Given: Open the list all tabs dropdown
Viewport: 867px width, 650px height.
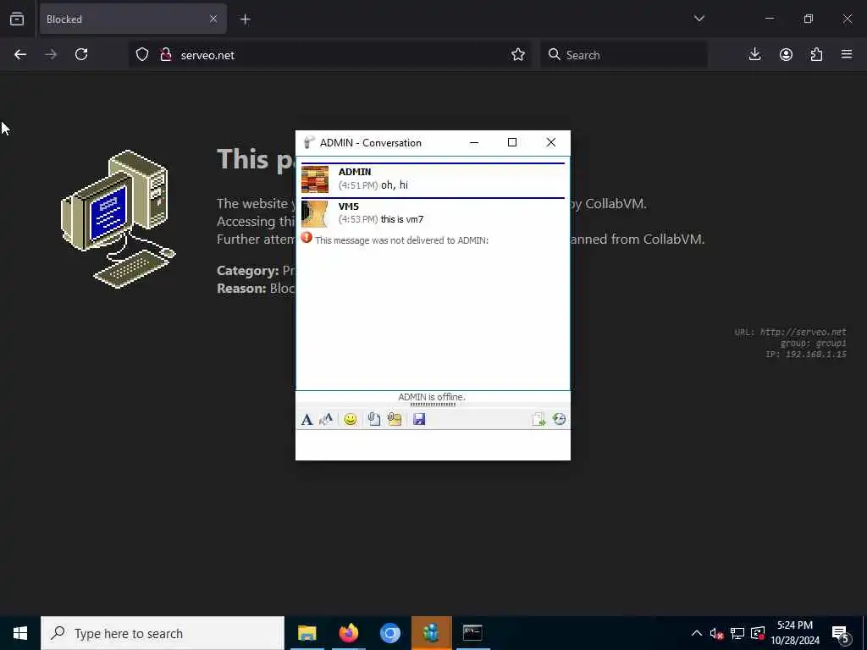Looking at the screenshot, I should point(699,19).
